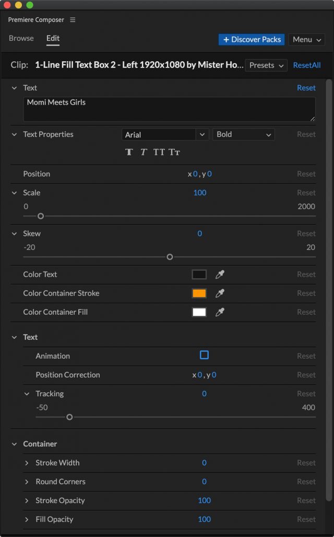The image size is (334, 537).
Task: Enable the all caps text style icon
Action: pos(159,152)
